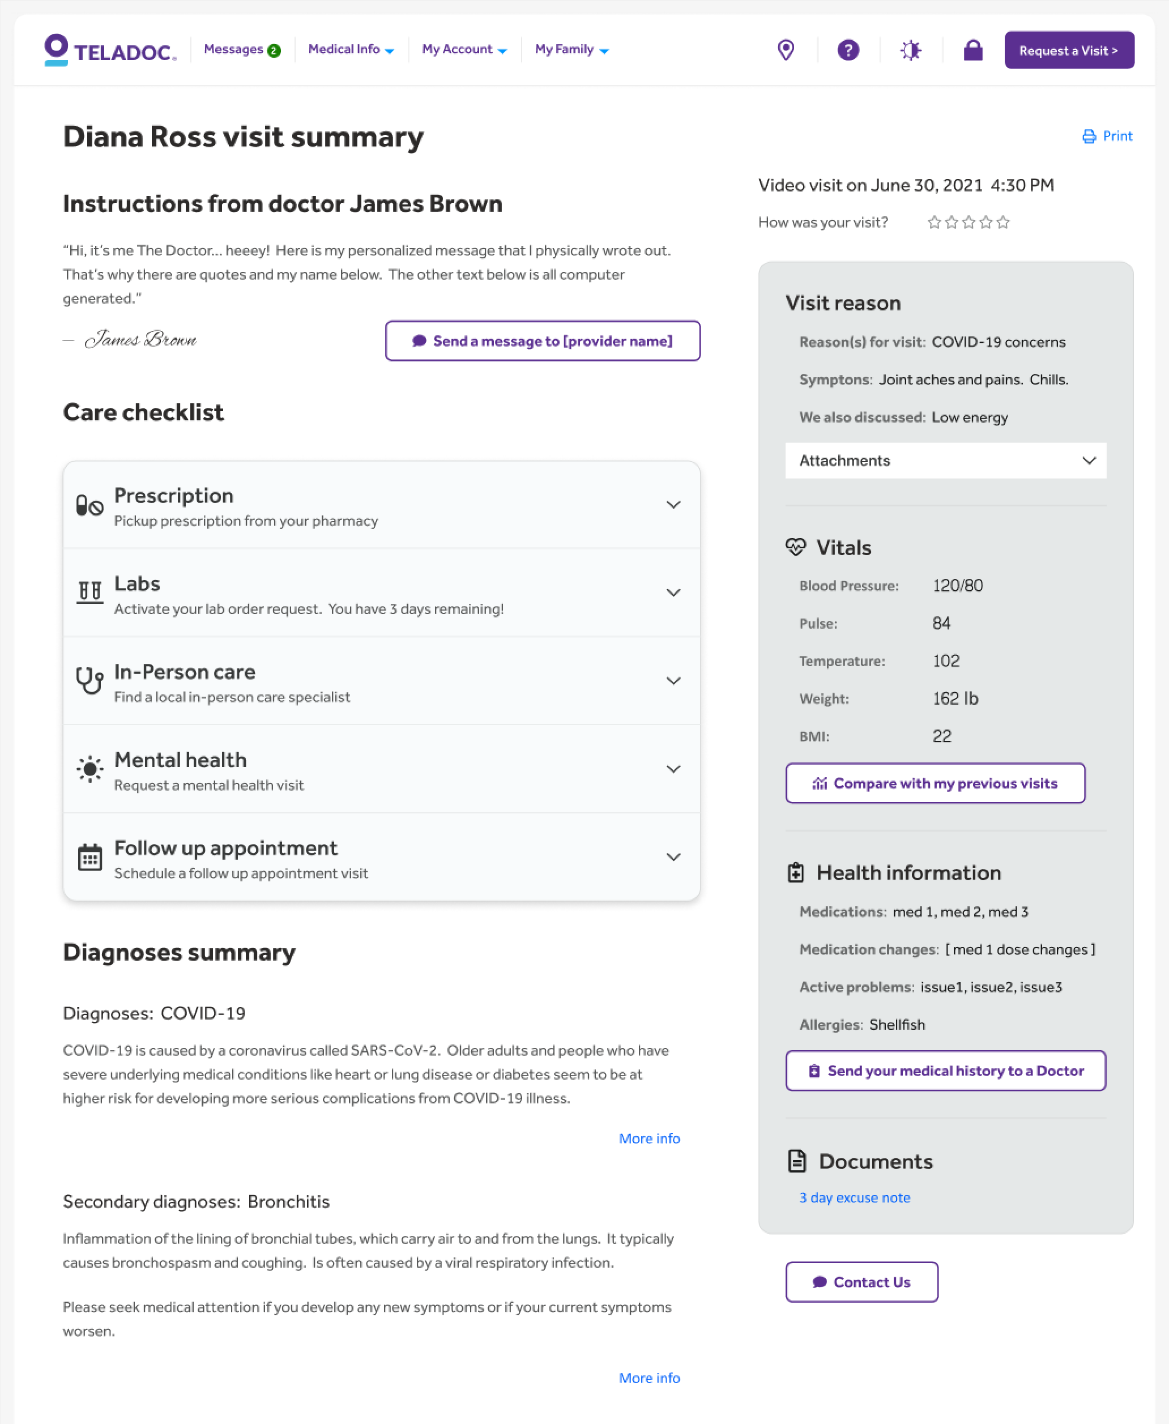The image size is (1169, 1424).
Task: Click the location pin icon in header
Action: (786, 49)
